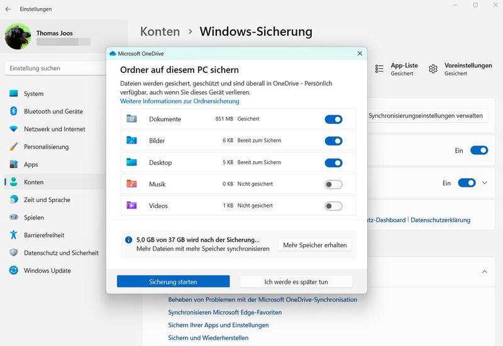Enable the Musik backup toggle
Viewport: 503px width, 346px height.
[x=334, y=184]
